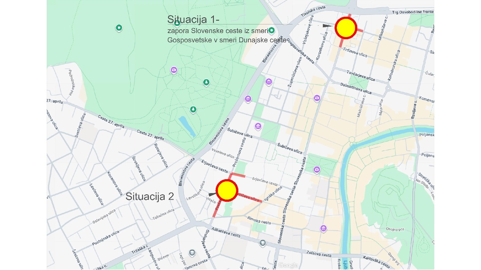The image size is (481, 270).
Task: Click the purple museum marker above the Šubičeva ulica label
Action: pos(258,126)
